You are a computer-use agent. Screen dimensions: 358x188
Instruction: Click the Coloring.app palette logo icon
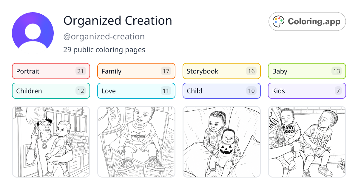coord(279,21)
